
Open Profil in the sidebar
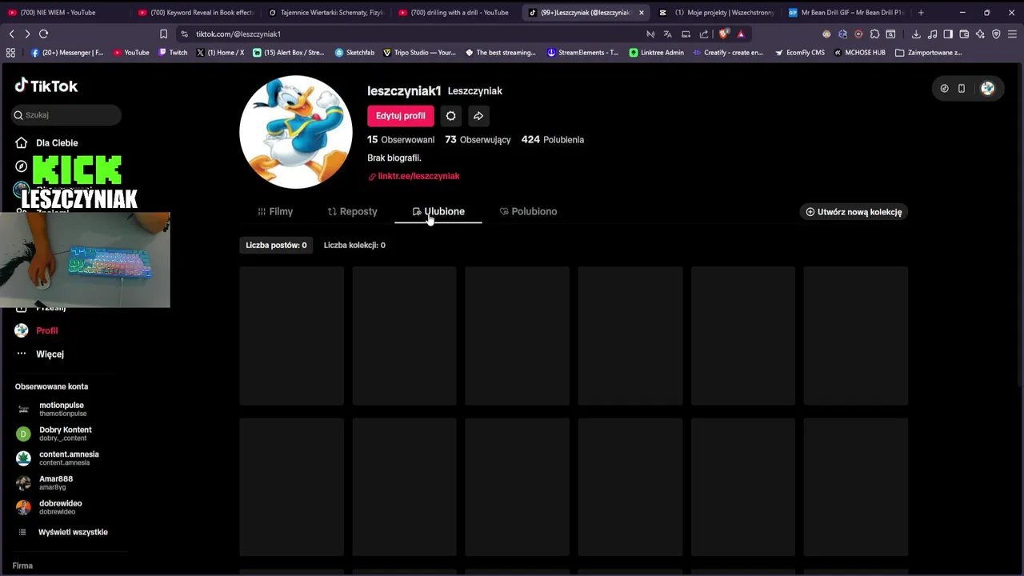[x=46, y=330]
